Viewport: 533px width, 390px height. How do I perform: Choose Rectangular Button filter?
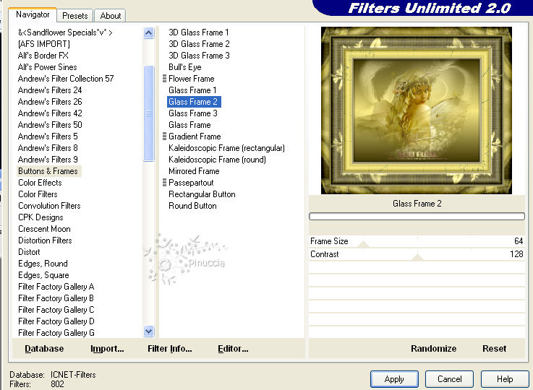point(202,194)
